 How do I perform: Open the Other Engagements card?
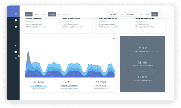[148, 26]
